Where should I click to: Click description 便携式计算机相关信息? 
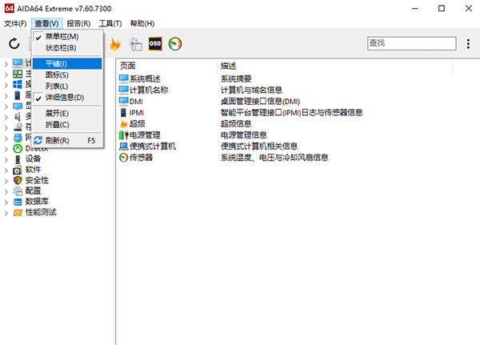coord(259,146)
